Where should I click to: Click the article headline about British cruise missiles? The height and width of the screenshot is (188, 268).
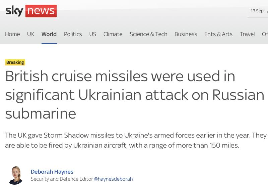point(134,95)
